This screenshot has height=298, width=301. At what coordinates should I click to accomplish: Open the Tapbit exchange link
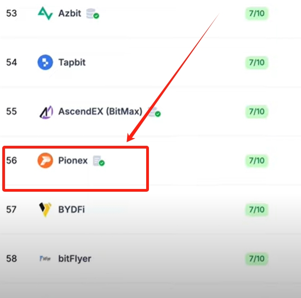pyautogui.click(x=72, y=63)
